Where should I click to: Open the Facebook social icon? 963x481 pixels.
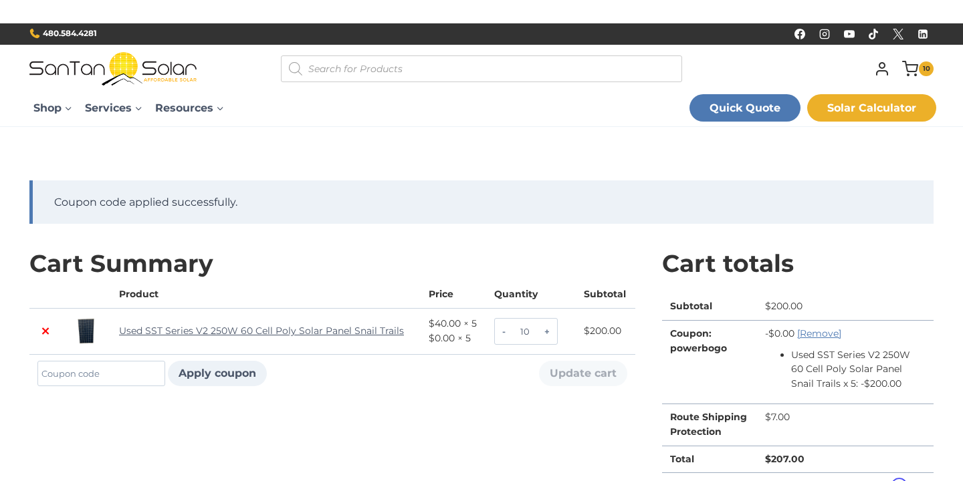coord(800,34)
